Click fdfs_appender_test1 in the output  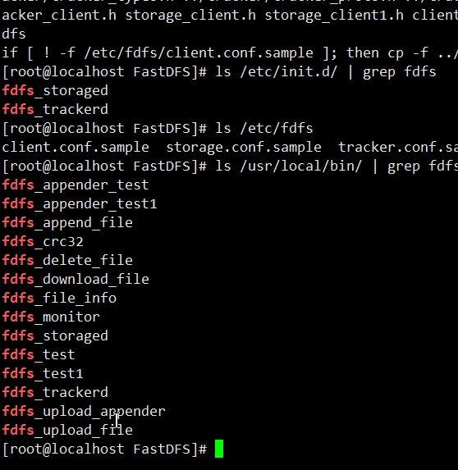[x=80, y=203]
